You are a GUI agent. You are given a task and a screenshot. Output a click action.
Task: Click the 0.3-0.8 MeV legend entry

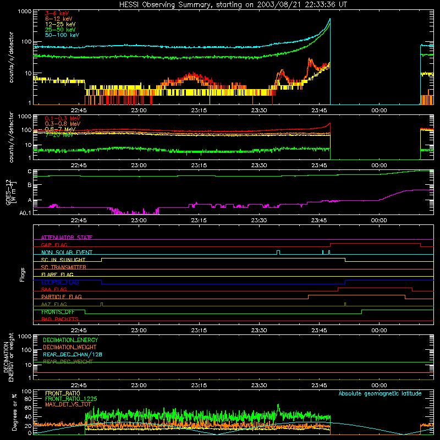pyautogui.click(x=63, y=124)
